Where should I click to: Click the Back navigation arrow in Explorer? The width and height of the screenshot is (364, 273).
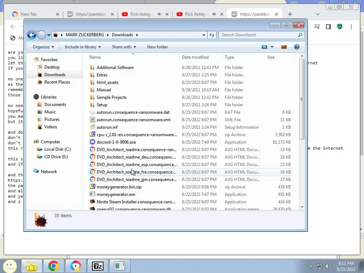[32, 35]
